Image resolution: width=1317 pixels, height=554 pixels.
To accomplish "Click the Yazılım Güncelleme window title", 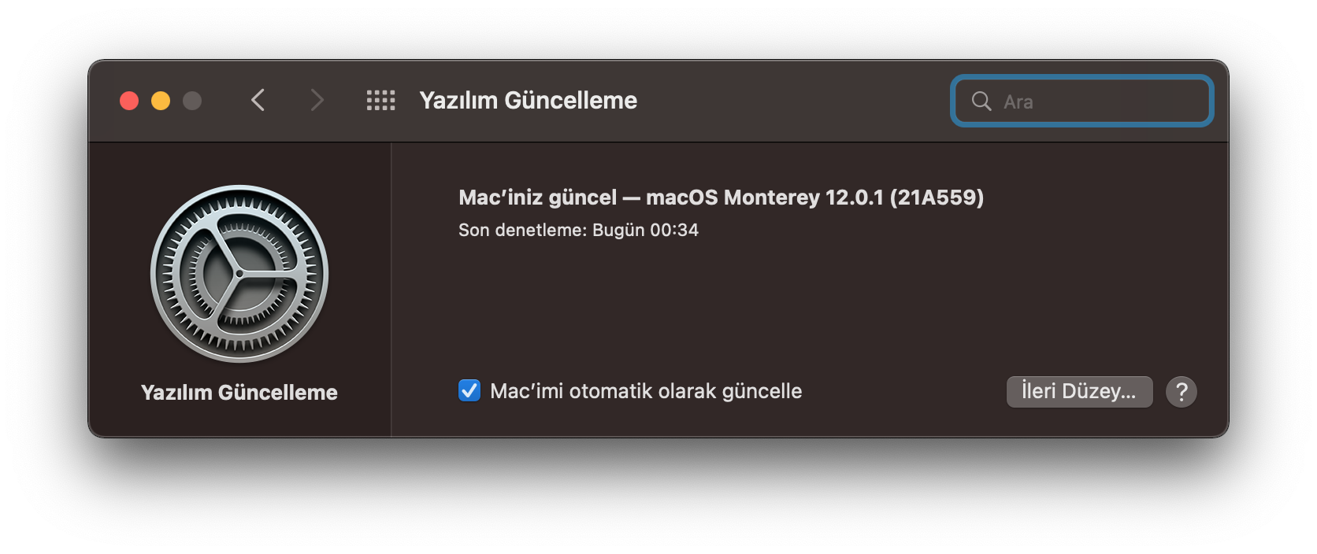I will 528,100.
